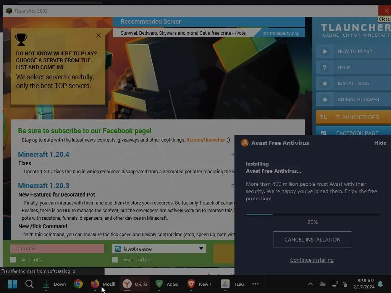Expand the hidden system tray icons
The width and height of the screenshot is (391, 293).
(310, 284)
